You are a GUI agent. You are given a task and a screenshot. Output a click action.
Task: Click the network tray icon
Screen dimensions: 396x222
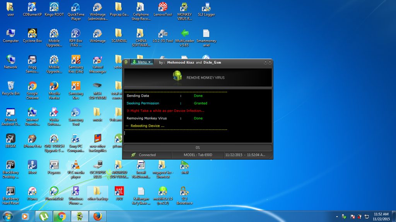(367, 217)
